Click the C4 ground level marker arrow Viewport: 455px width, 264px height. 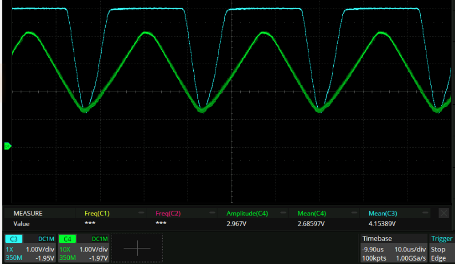click(x=7, y=146)
